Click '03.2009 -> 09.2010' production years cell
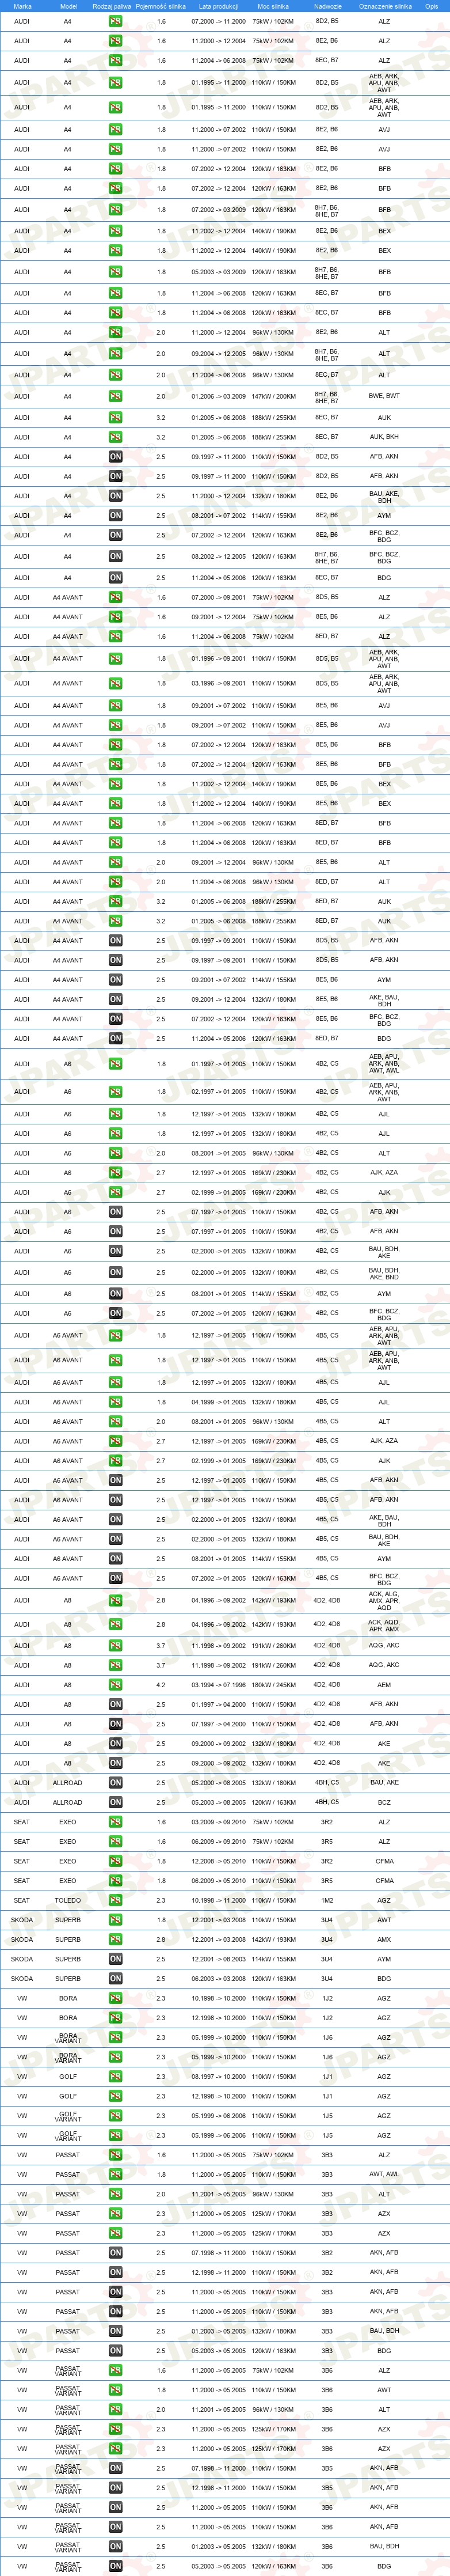This screenshot has height=2576, width=450. (x=218, y=1822)
